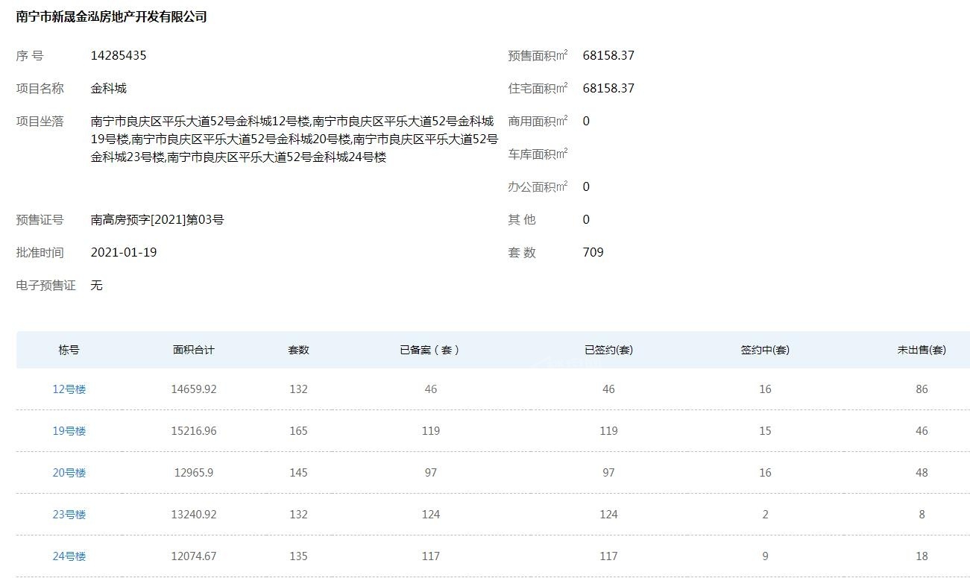This screenshot has height=578, width=970.
Task: Open the 23号楼 building link
Action: click(x=69, y=515)
